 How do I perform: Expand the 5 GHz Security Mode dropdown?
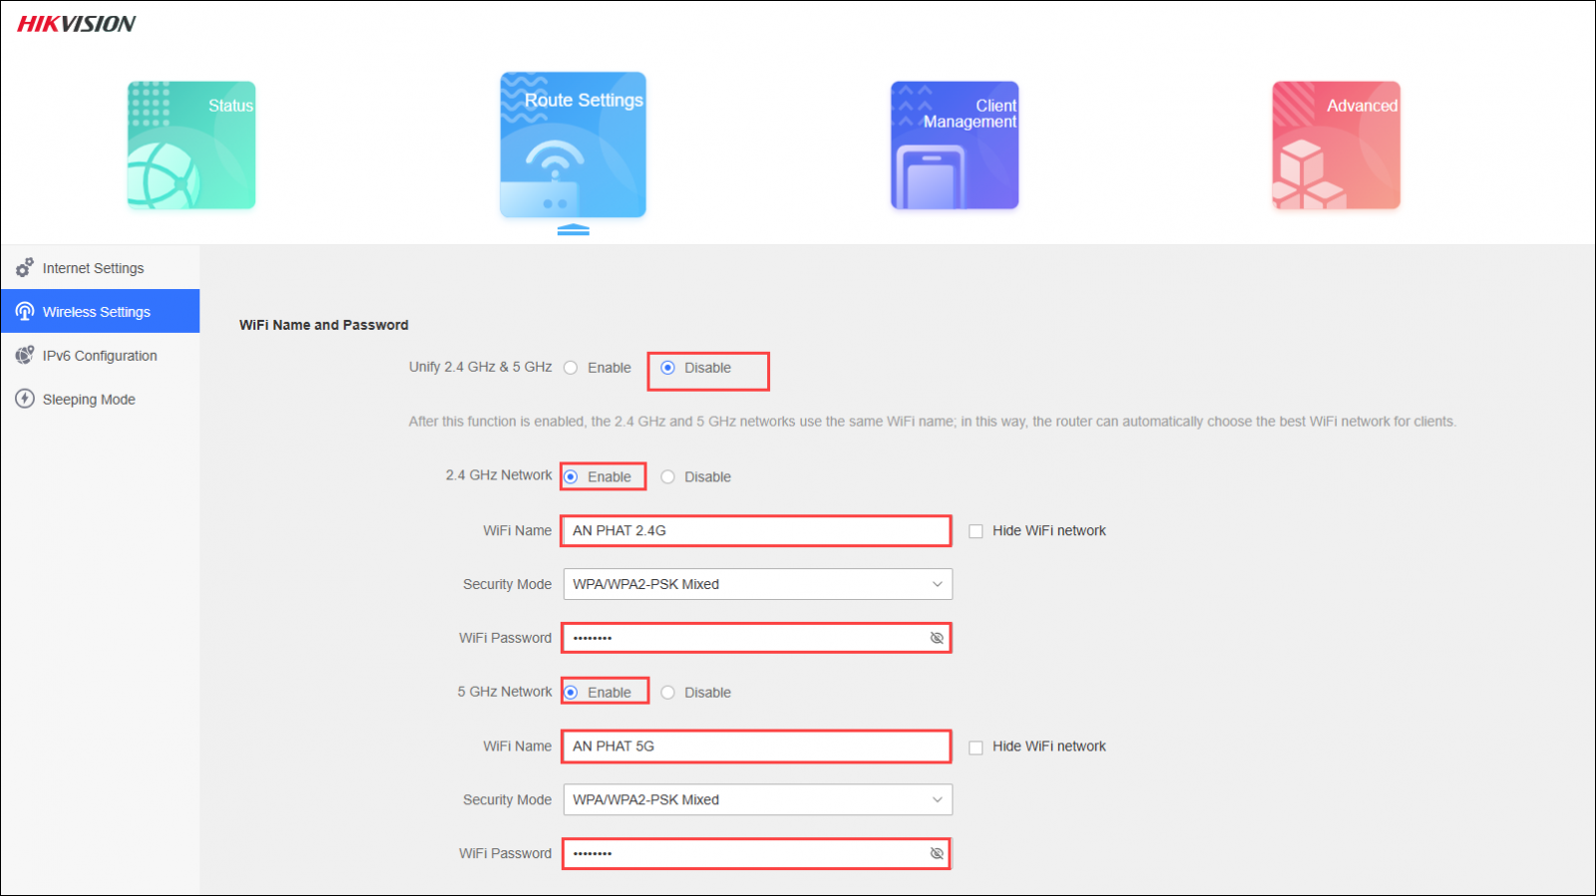tap(757, 800)
